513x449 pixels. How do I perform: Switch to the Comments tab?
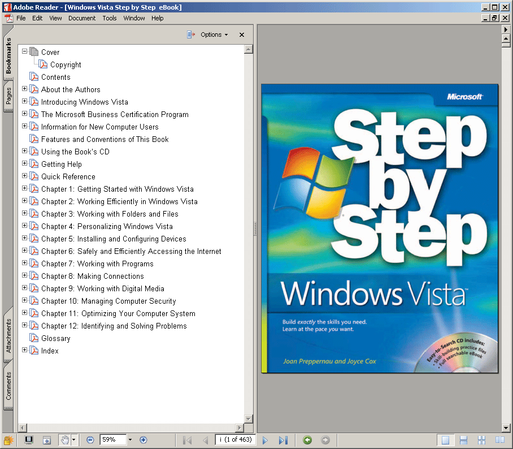8,386
